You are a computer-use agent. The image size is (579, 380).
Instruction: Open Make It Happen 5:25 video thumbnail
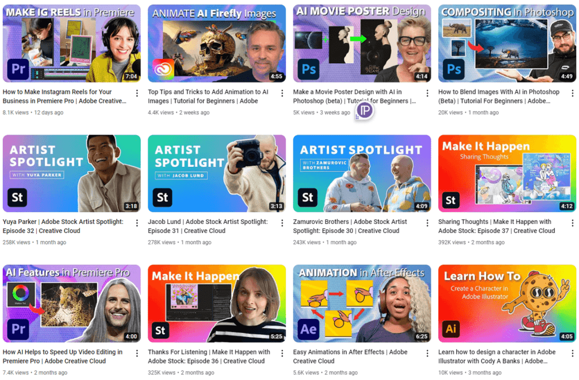(217, 304)
